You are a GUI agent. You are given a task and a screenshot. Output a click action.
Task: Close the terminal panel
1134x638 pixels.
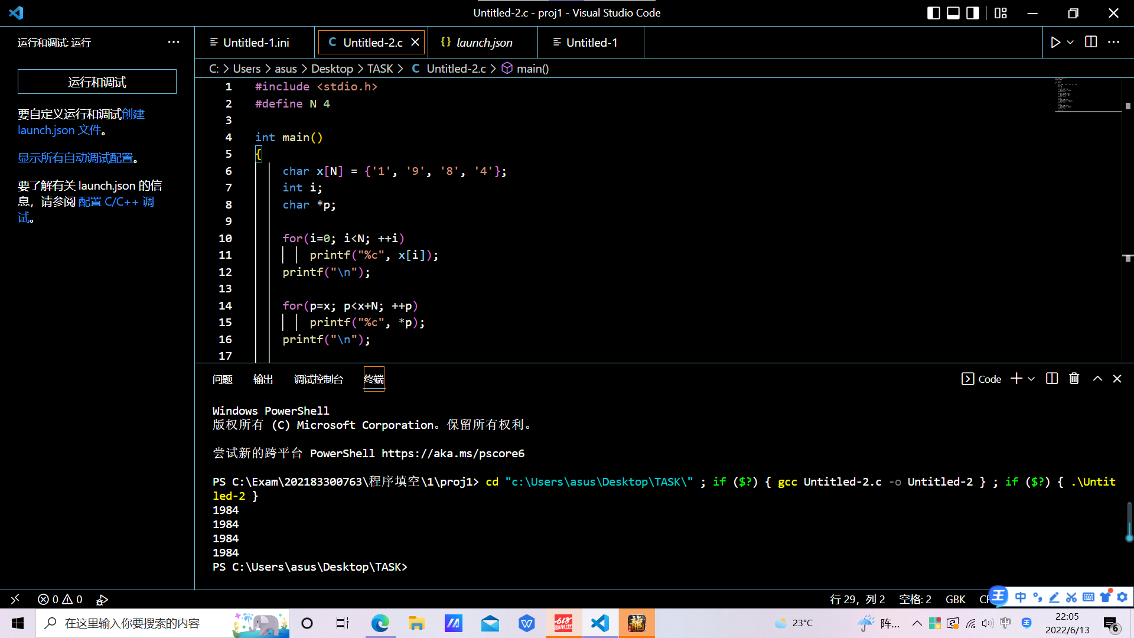1117,379
